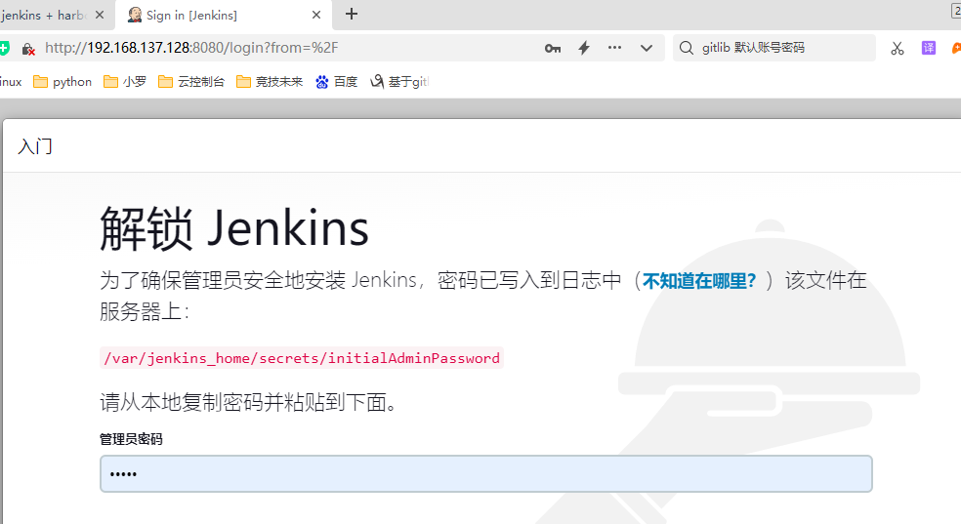Screen dimensions: 961x524
Task: Click the 解锁 Jenkins heading
Action: 234,228
